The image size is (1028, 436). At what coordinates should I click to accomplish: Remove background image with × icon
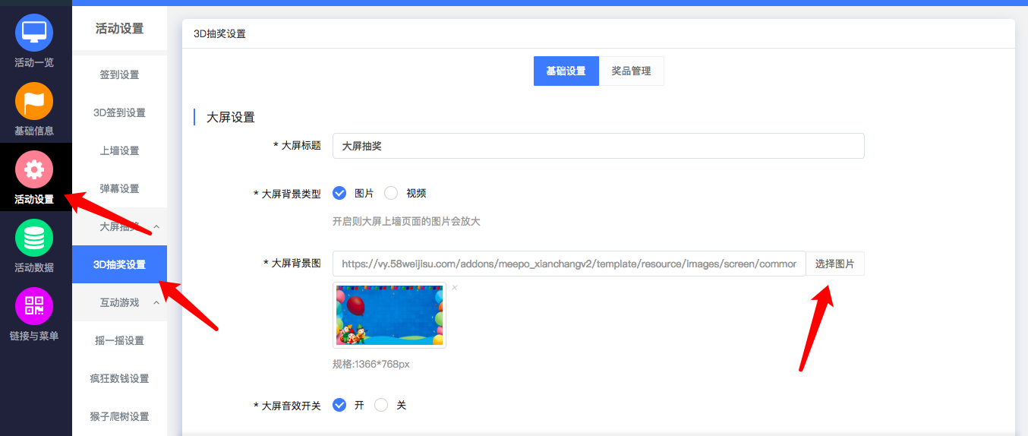455,288
